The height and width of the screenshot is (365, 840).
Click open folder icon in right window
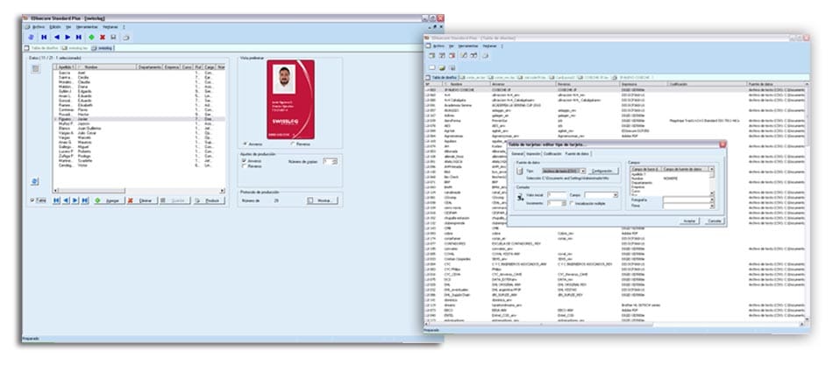point(442,68)
